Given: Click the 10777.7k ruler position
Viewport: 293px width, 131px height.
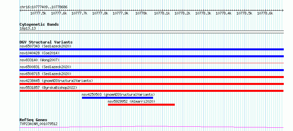Looking at the screenshot, I should [x=79, y=13].
